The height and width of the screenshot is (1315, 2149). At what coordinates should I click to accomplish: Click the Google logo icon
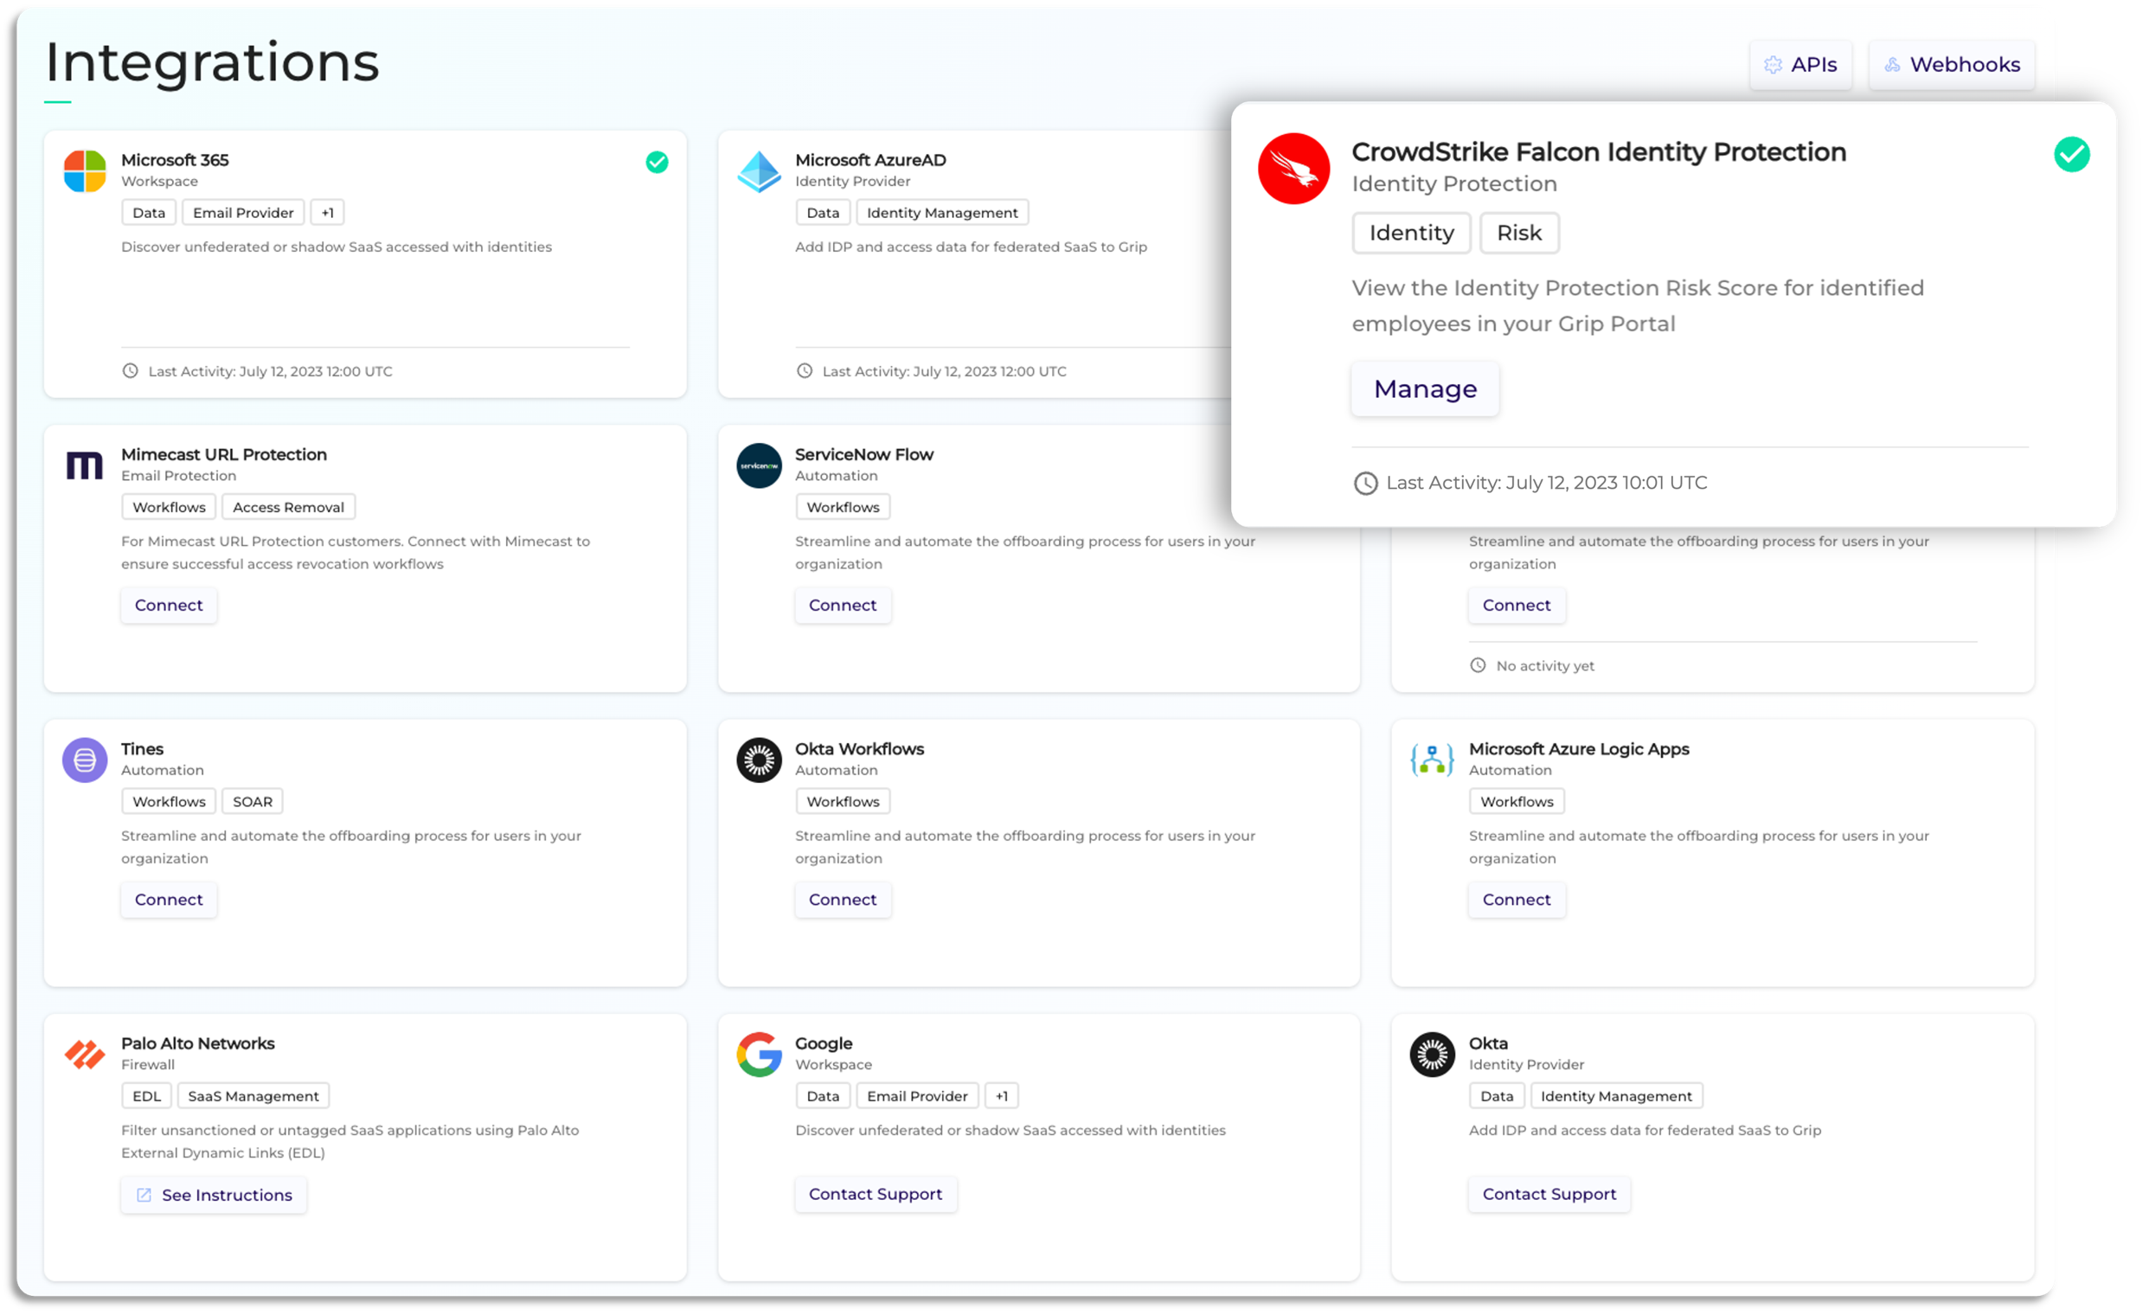pos(759,1055)
